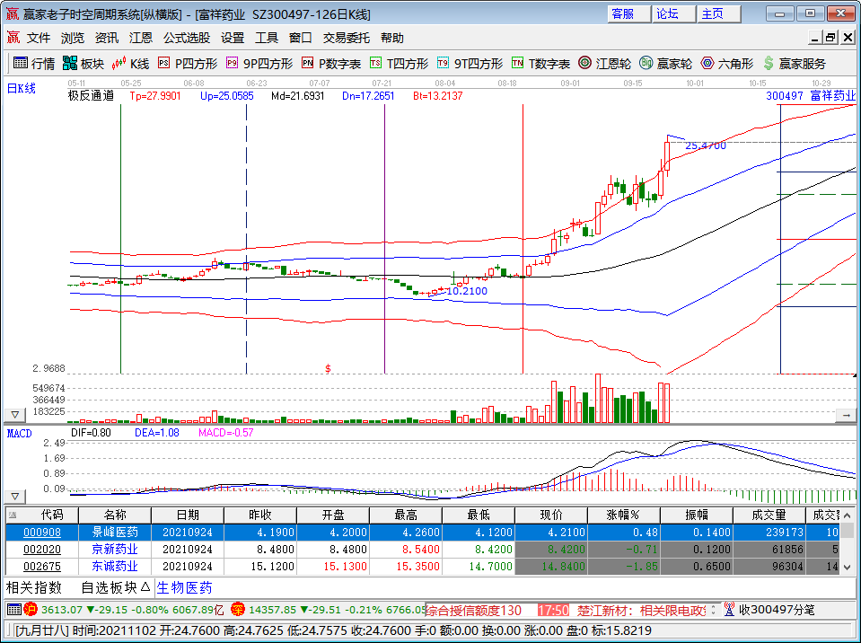Restore the inner chart window

point(830,38)
